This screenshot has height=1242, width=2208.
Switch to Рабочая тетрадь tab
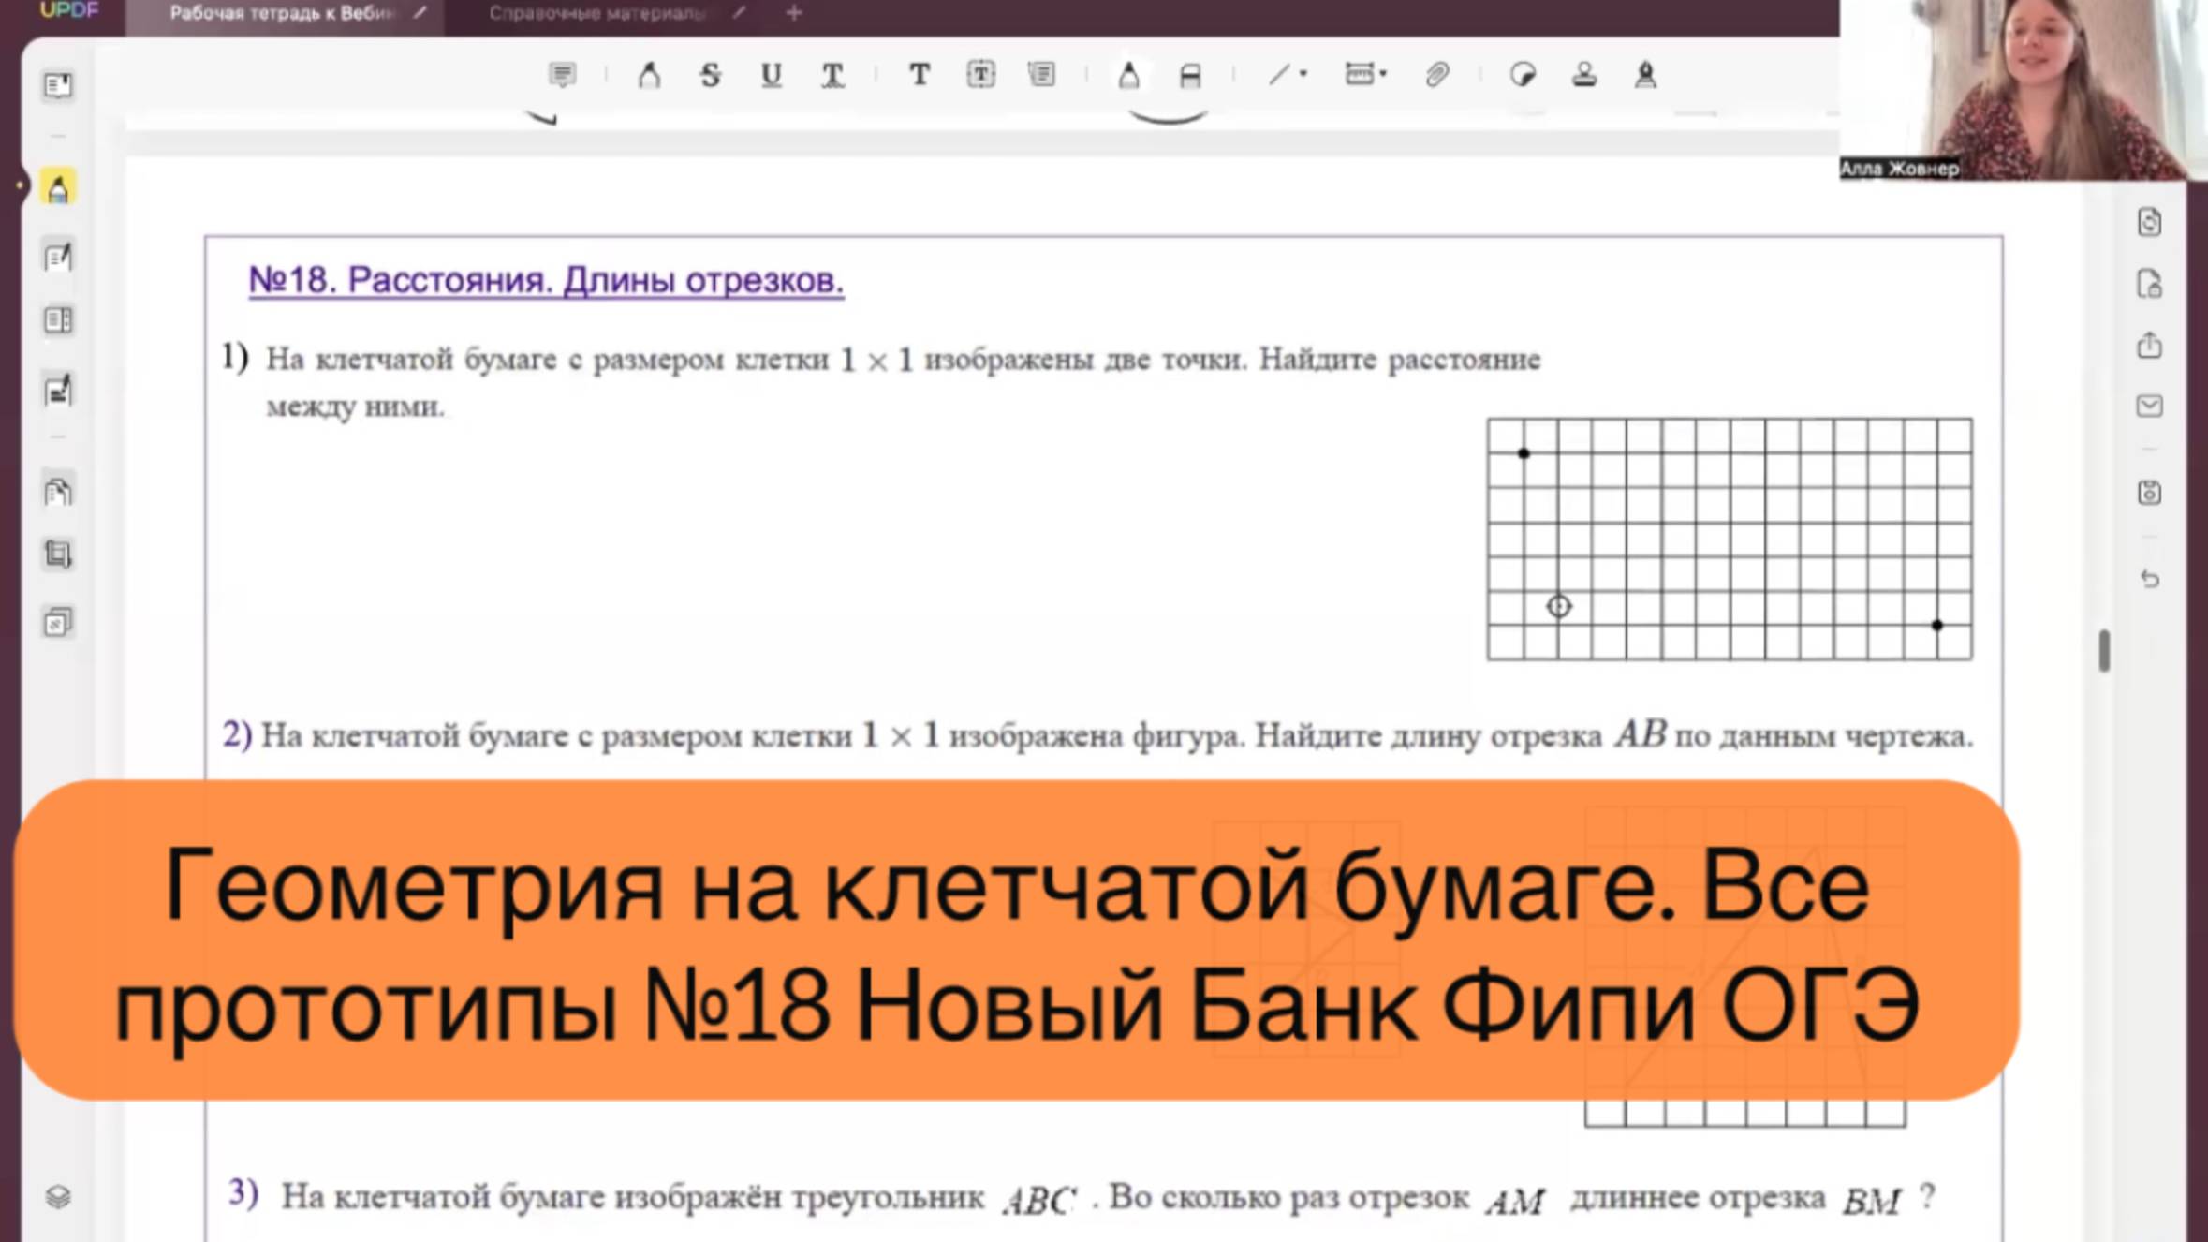[281, 13]
